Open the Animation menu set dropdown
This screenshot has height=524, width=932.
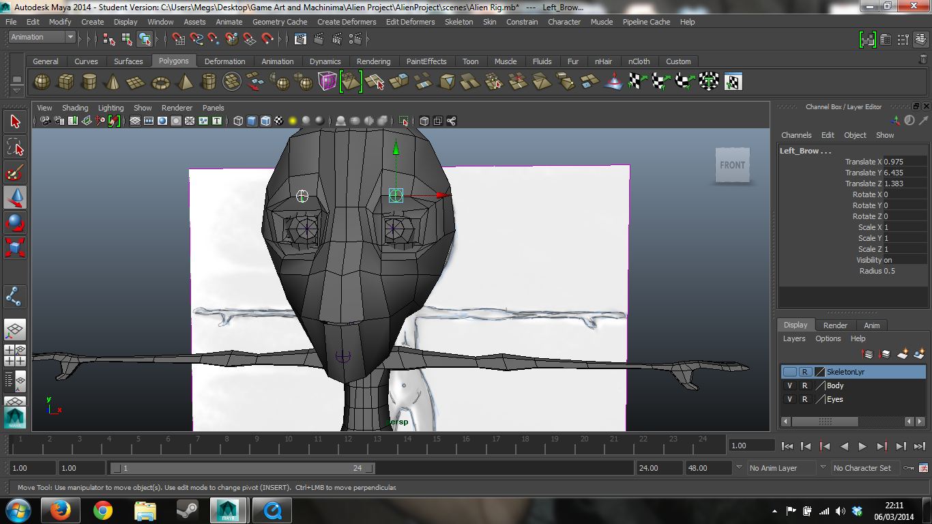40,36
